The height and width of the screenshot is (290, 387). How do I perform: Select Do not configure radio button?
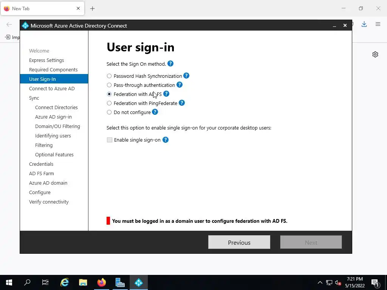click(109, 112)
